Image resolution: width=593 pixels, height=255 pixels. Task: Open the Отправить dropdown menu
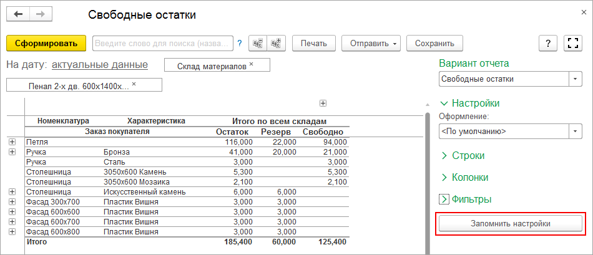coord(370,43)
